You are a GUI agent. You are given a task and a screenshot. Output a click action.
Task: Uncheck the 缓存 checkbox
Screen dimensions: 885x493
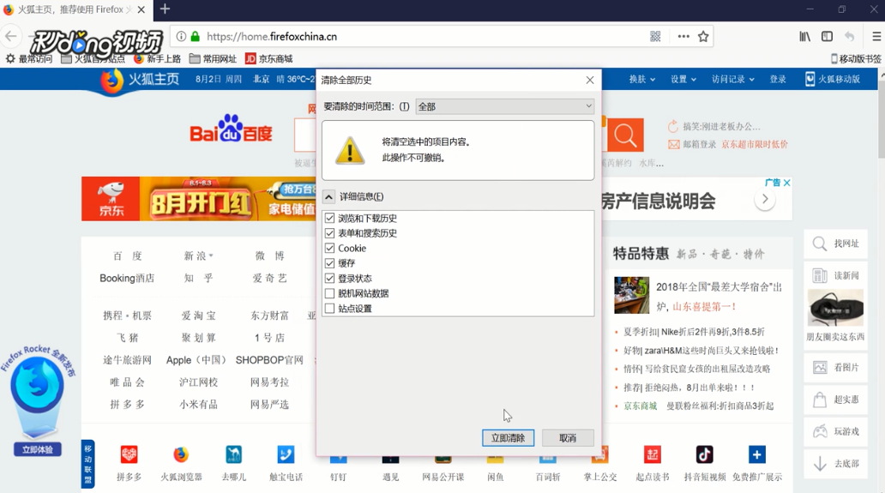click(329, 263)
